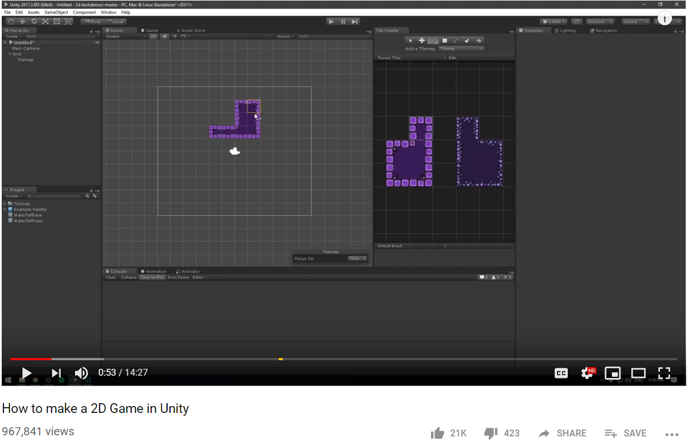The height and width of the screenshot is (445, 688).
Task: Play the YouTube video
Action: click(26, 373)
